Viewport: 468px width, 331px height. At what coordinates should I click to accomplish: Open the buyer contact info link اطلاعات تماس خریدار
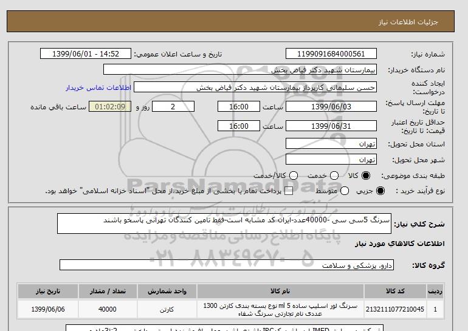[x=98, y=87]
